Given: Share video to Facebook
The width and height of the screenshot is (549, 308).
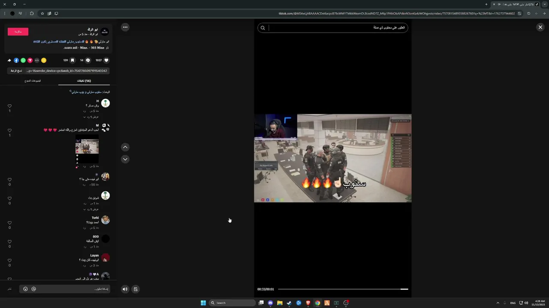Looking at the screenshot, I should pos(16,60).
